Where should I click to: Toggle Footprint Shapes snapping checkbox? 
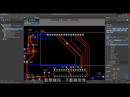pos(108,57)
